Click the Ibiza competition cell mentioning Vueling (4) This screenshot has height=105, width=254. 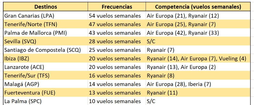point(198,59)
